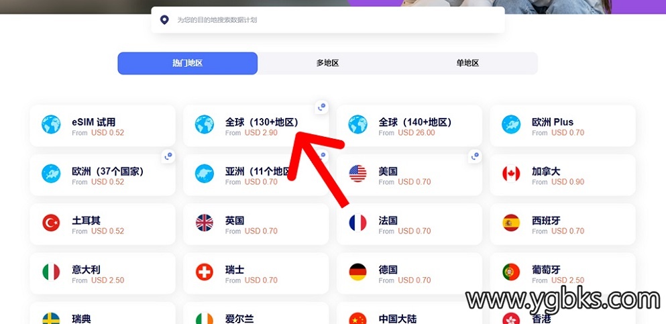Select the 意大利 plan card
This screenshot has width=666, height=324.
[103, 274]
